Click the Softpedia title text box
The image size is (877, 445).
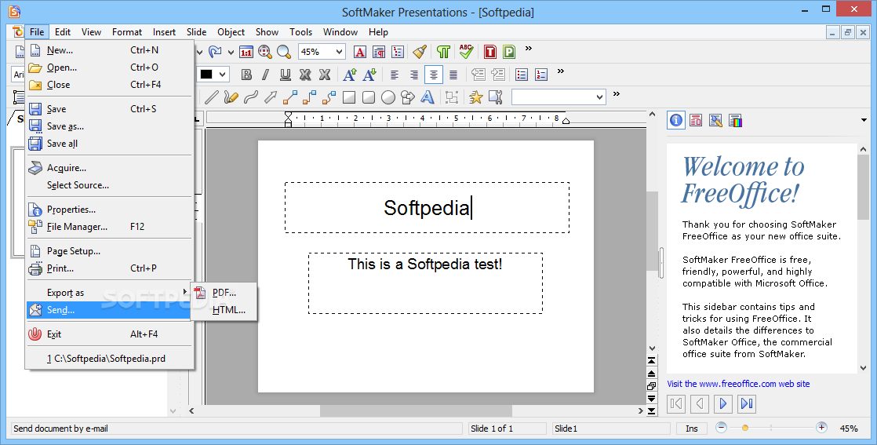pyautogui.click(x=428, y=208)
